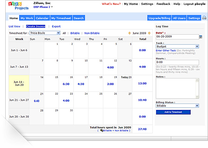Click the Date input field
This screenshot has width=208, height=148.
coord(177,37)
